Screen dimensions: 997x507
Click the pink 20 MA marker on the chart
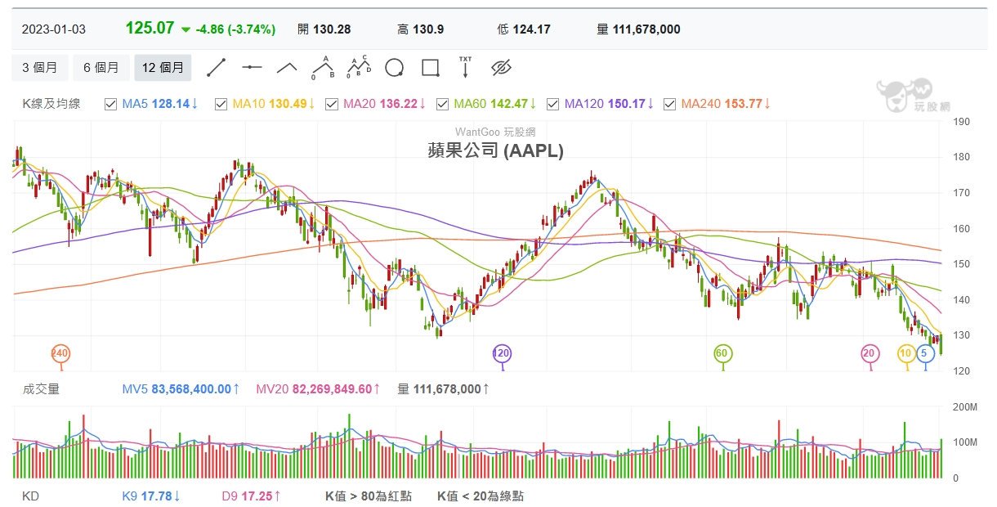(870, 353)
